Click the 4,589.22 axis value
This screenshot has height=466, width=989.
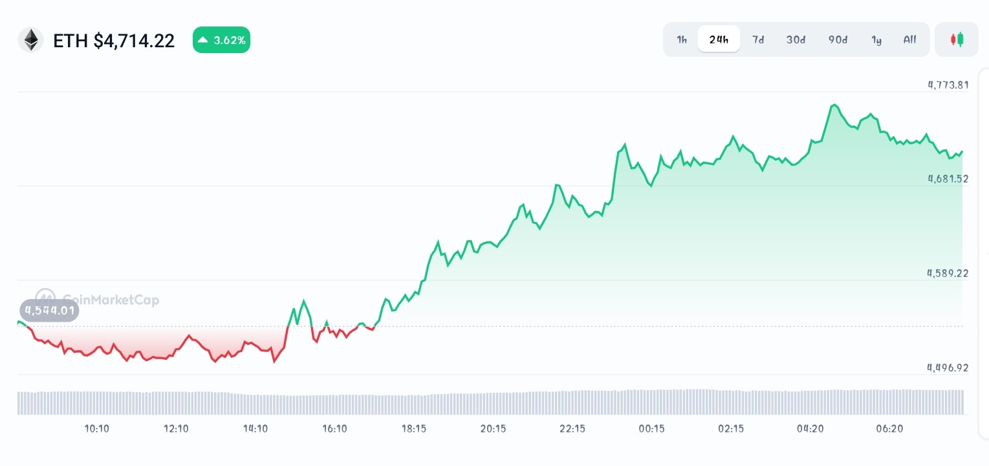[948, 273]
